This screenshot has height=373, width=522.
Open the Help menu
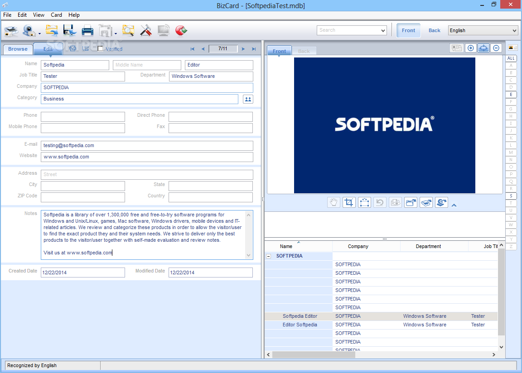74,15
